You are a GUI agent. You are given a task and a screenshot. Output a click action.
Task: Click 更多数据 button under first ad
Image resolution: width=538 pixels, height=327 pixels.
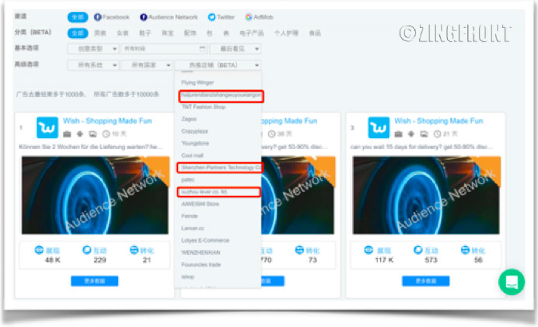tap(95, 281)
